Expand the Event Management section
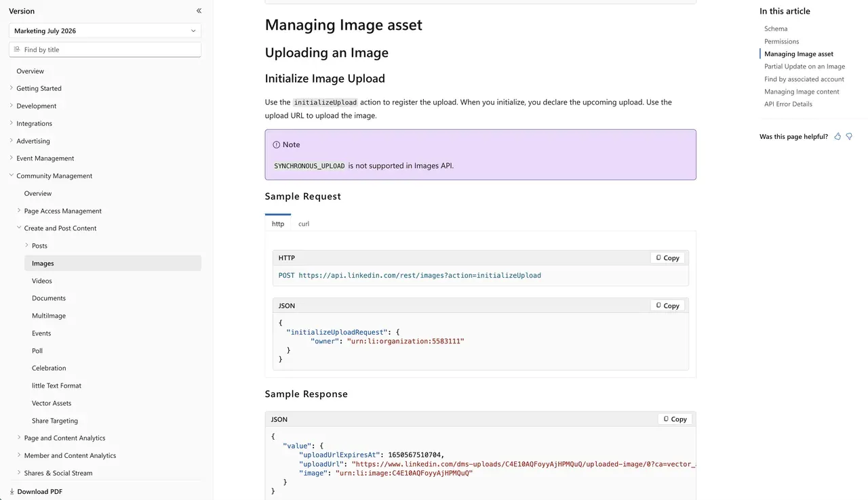 point(12,158)
